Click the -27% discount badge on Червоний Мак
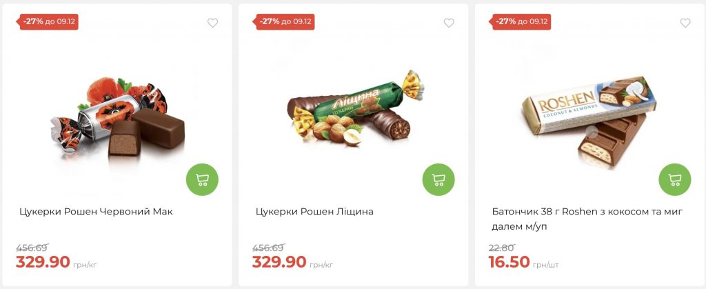 pos(48,21)
